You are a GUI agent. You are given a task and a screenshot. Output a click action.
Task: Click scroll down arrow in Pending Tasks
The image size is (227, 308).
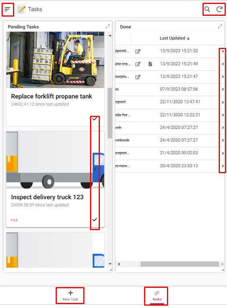coord(110,264)
